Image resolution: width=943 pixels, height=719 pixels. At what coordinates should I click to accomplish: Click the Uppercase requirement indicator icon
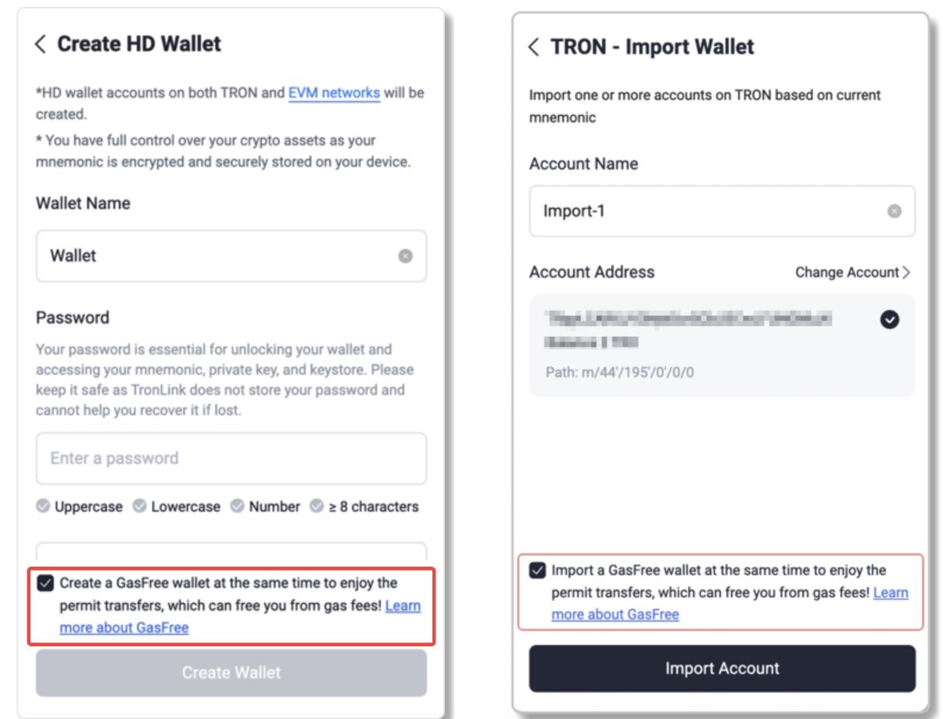click(x=43, y=507)
